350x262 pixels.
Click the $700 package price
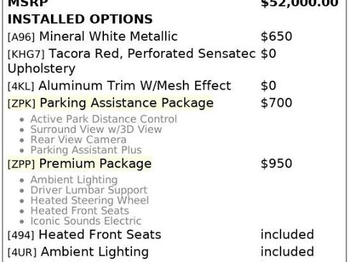(x=276, y=103)
